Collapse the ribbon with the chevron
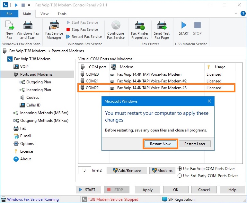Viewport: 247px width, 203px height. click(x=236, y=13)
